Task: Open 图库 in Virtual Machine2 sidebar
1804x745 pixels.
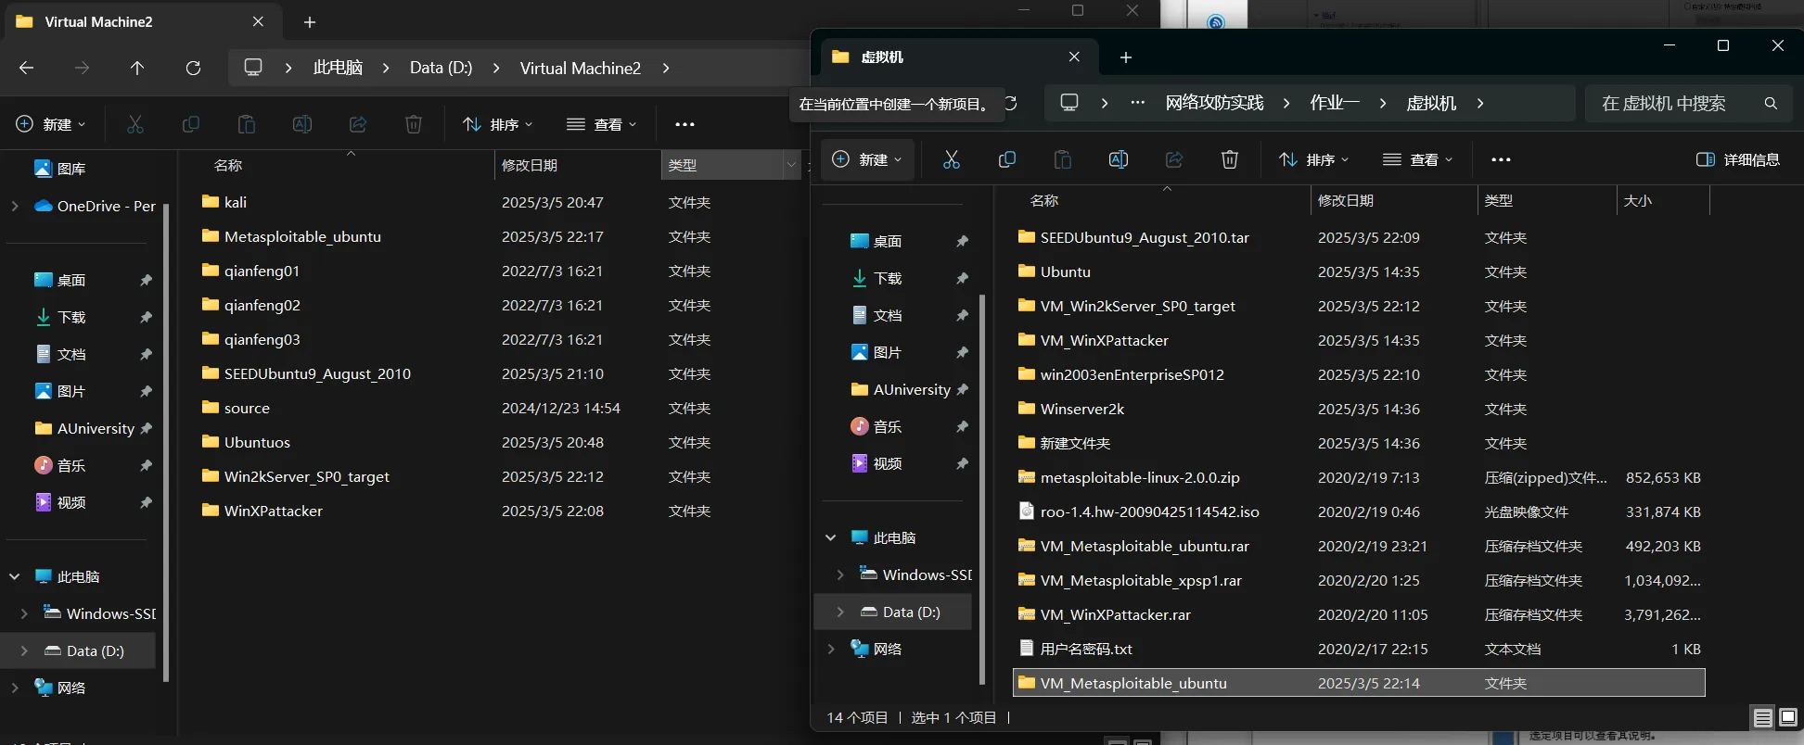Action: tap(61, 169)
